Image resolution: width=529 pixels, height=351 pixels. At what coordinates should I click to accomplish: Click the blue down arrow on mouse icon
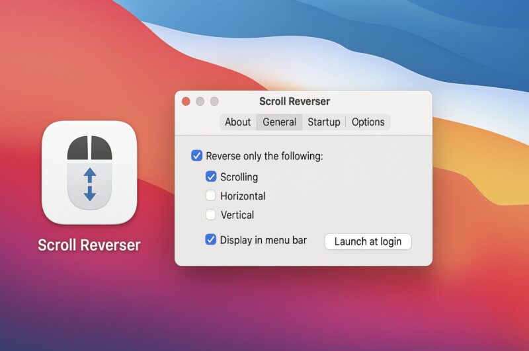point(90,194)
